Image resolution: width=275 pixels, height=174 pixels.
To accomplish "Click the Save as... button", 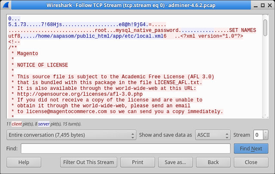I will [x=175, y=162].
